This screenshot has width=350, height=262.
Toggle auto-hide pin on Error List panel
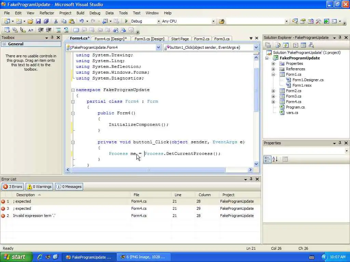pos(251,179)
